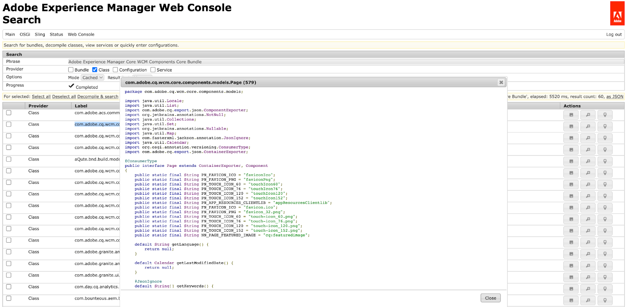
Task: Click the com.bounteous.aem label text
Action: [97, 298]
